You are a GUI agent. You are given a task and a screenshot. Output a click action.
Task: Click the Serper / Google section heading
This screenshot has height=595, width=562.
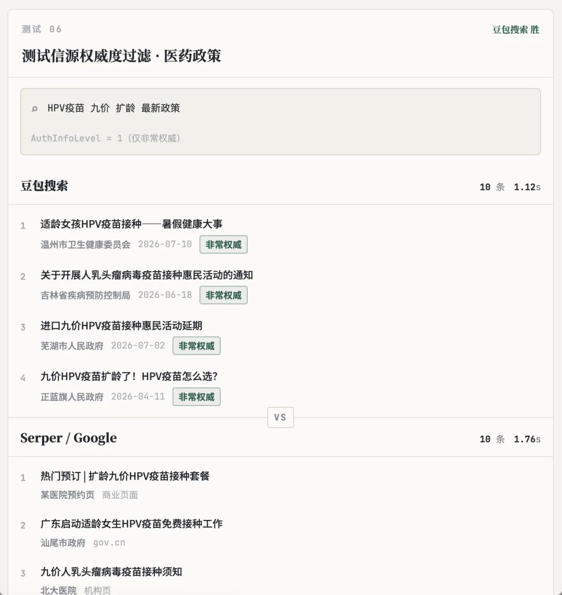(68, 438)
